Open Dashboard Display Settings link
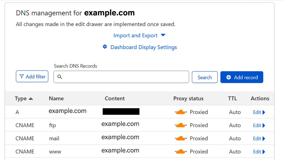The width and height of the screenshot is (283, 160). point(143,47)
